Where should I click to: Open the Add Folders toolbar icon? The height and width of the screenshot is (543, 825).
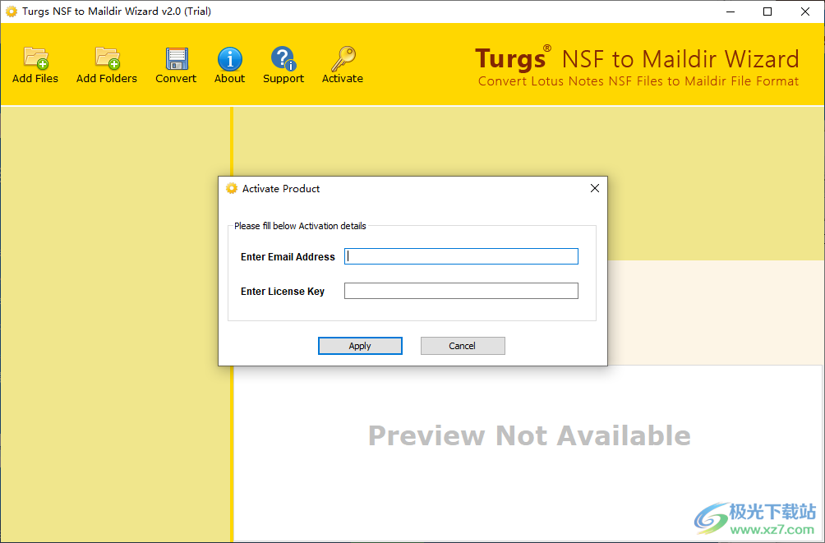pyautogui.click(x=107, y=58)
